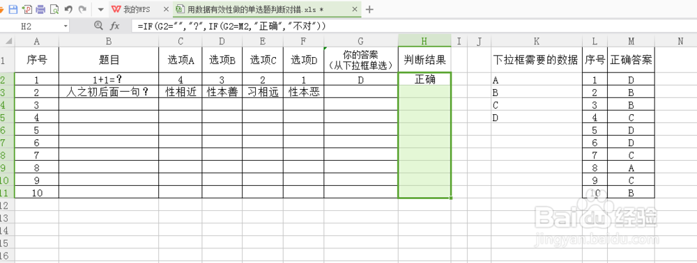Viewport: 697px width, 263px height.
Task: Click cell H2 showing 正确
Action: coord(424,79)
